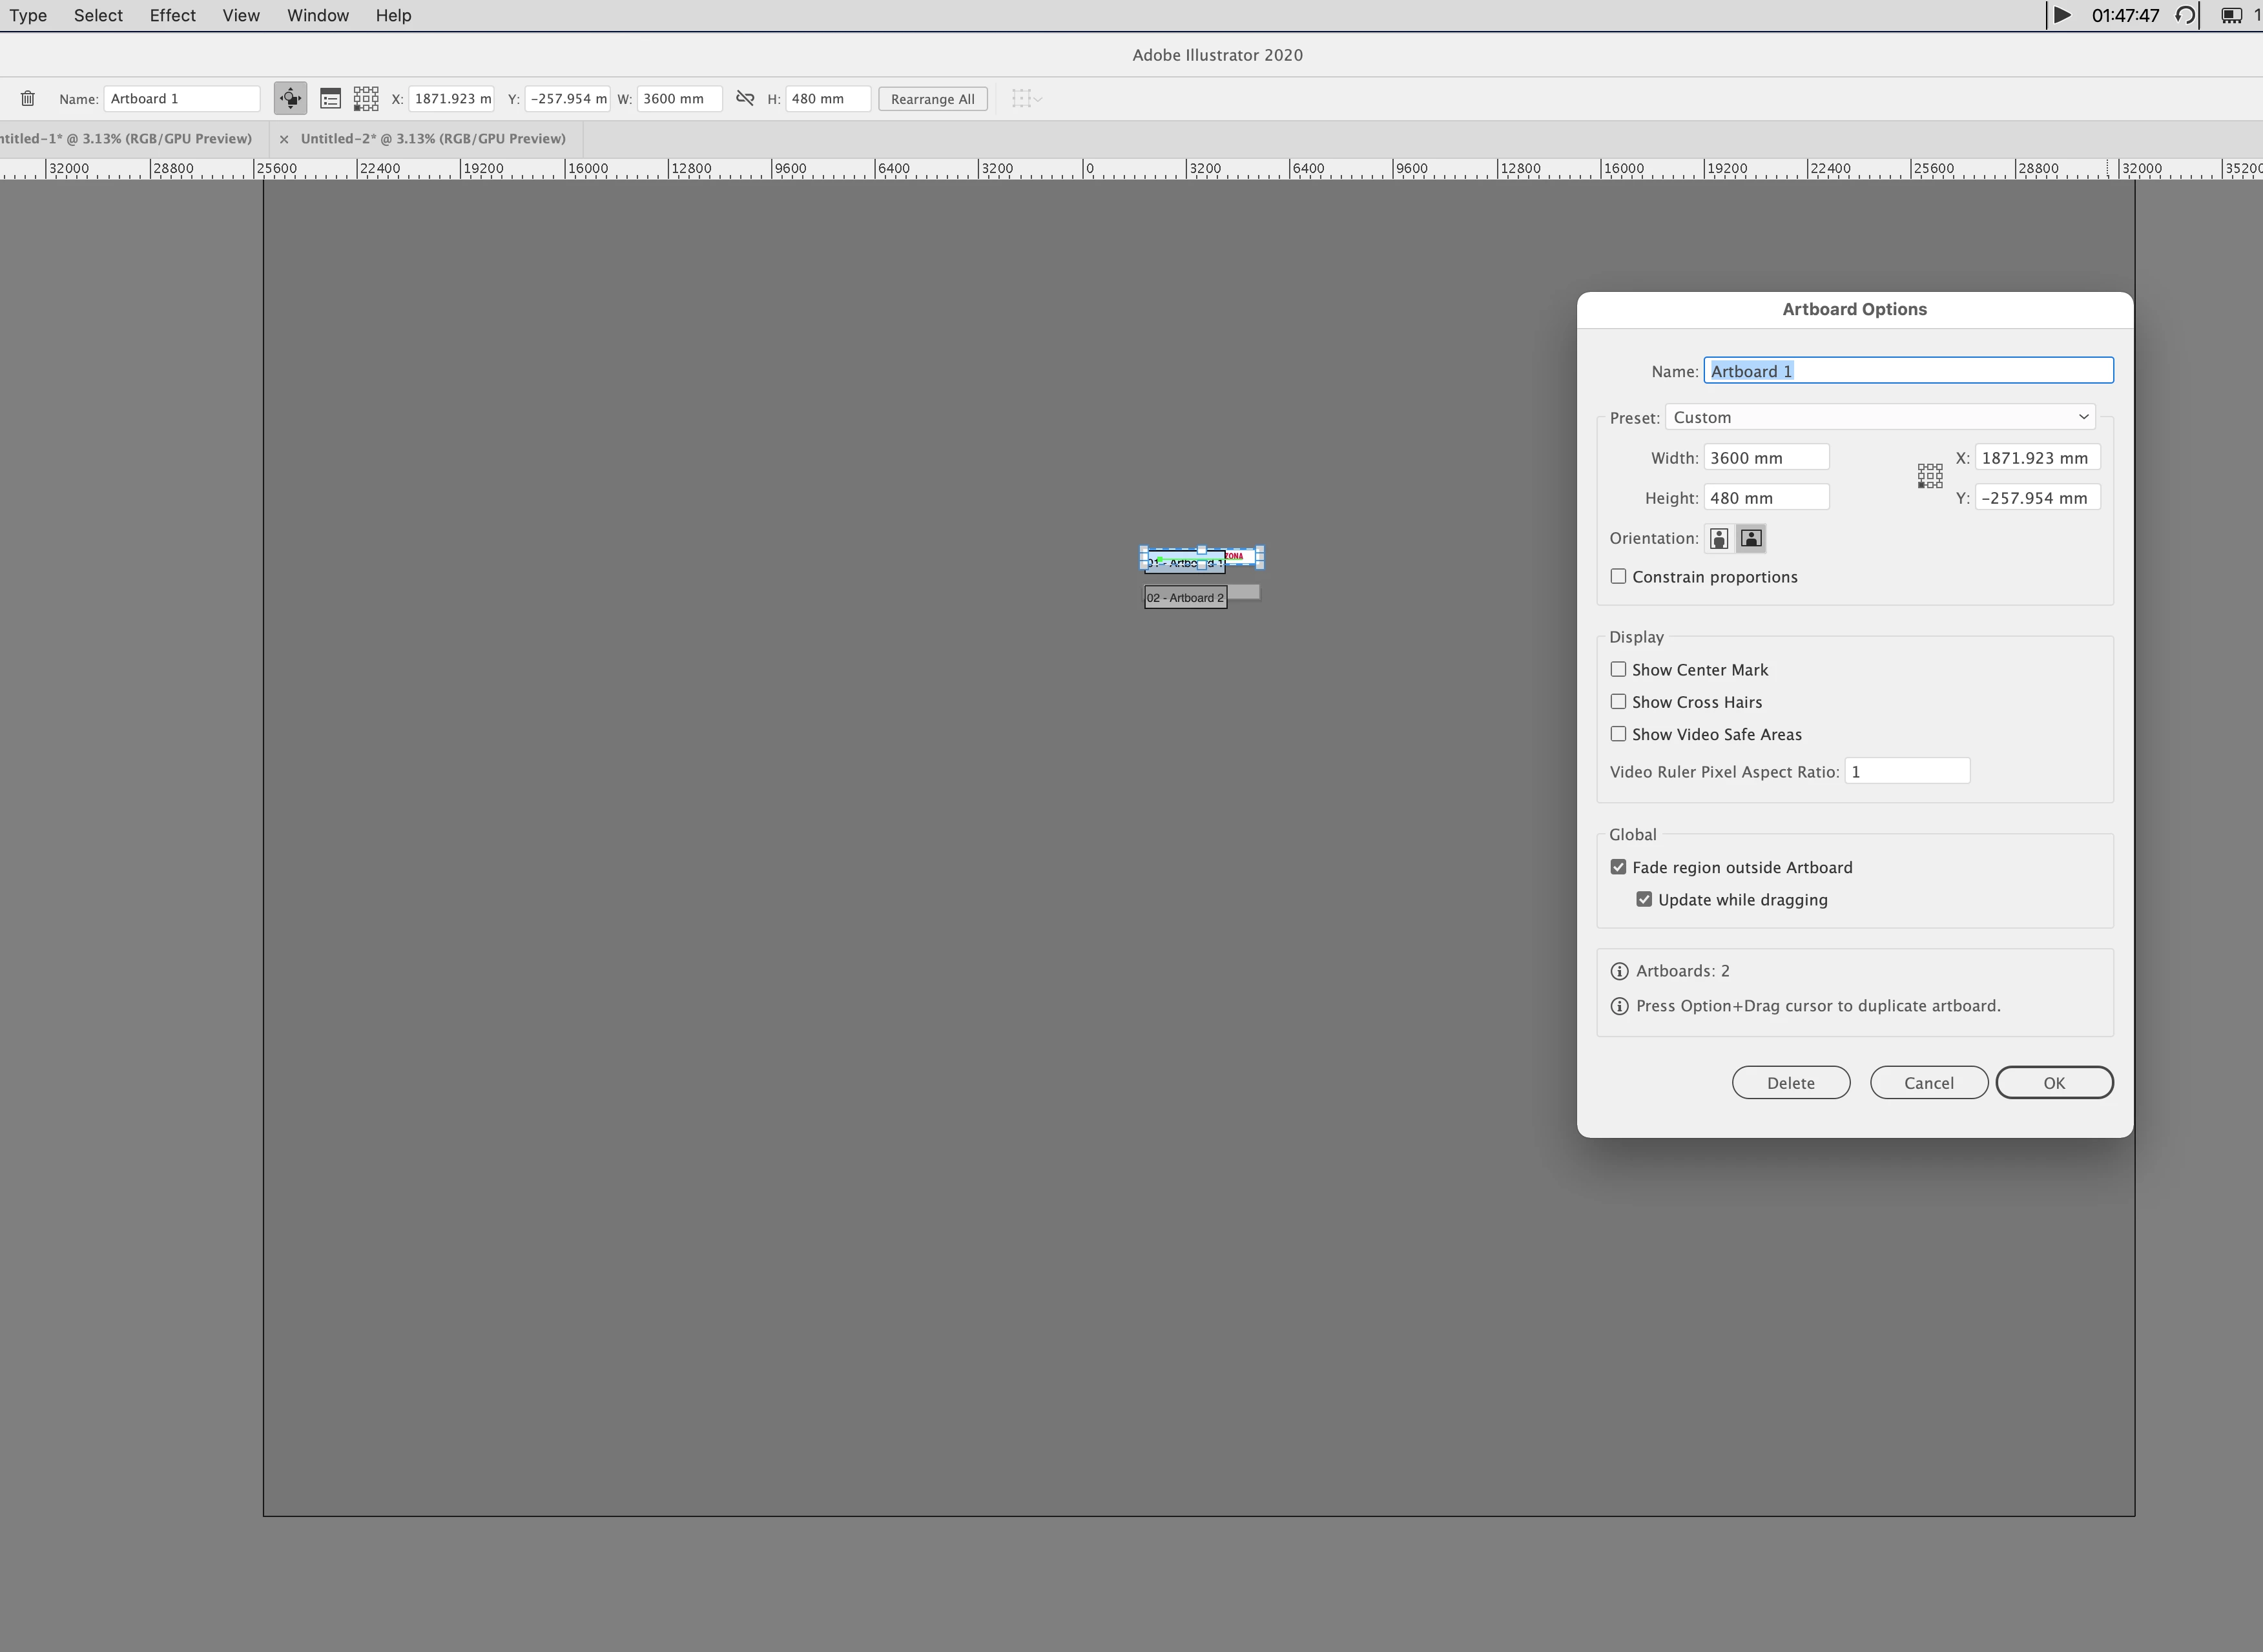
Task: Select the 02 - Artboard 2 label
Action: click(x=1185, y=598)
